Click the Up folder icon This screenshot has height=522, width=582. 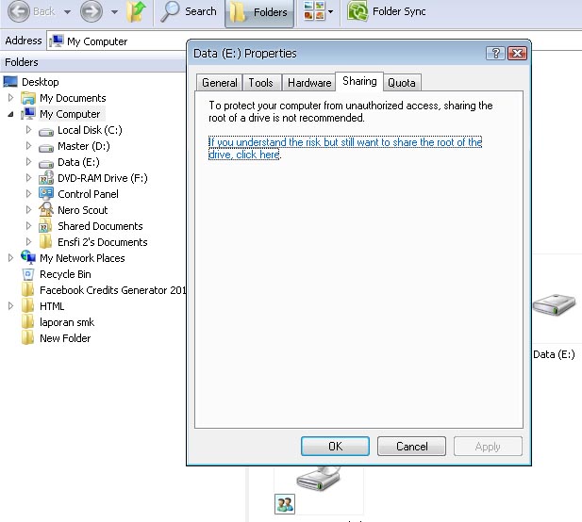[x=136, y=11]
